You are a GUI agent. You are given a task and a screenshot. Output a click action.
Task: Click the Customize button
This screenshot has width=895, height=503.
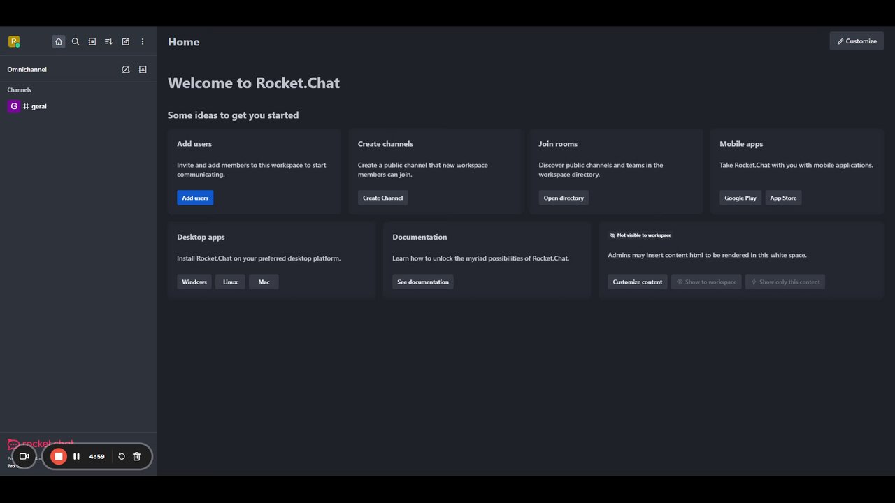pyautogui.click(x=857, y=41)
